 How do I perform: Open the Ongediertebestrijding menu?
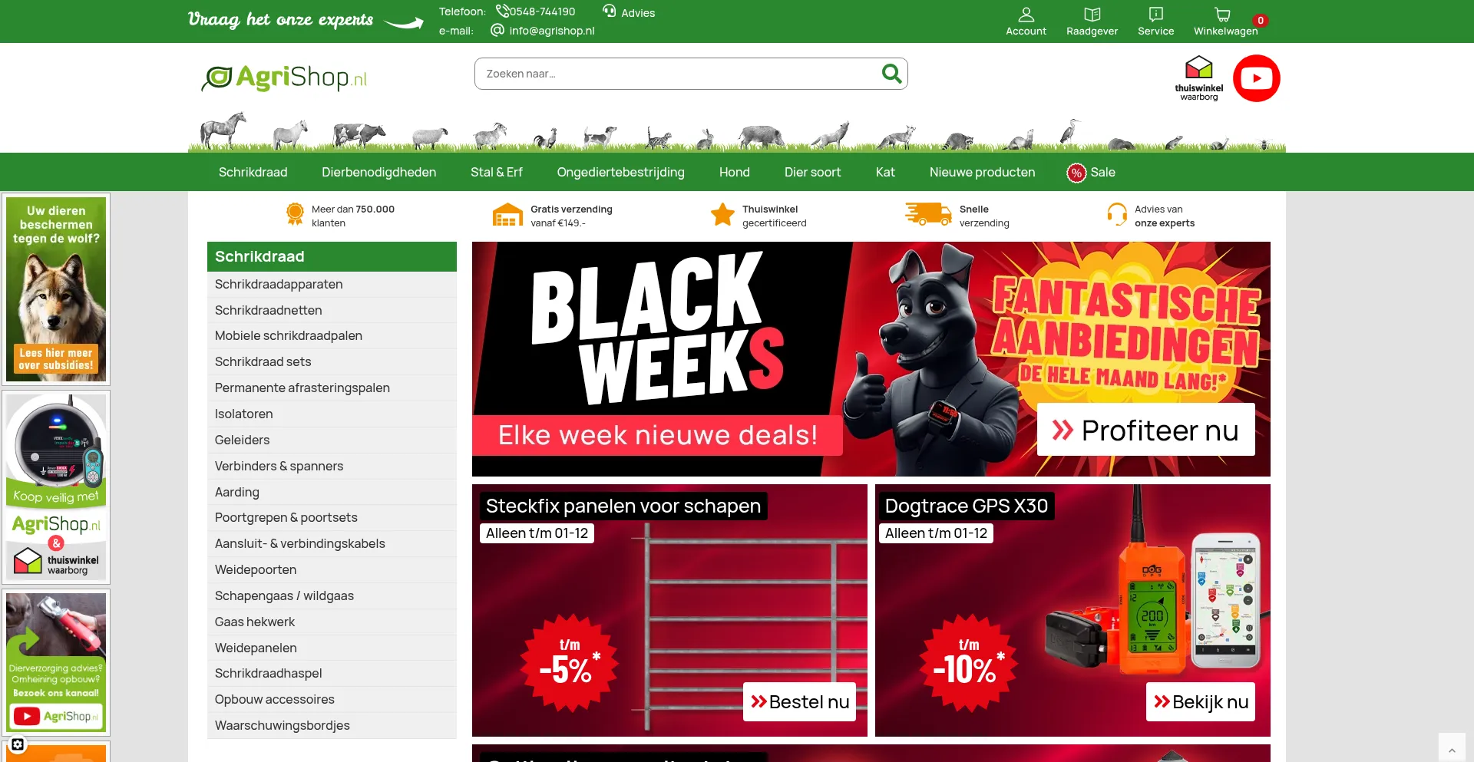point(620,172)
